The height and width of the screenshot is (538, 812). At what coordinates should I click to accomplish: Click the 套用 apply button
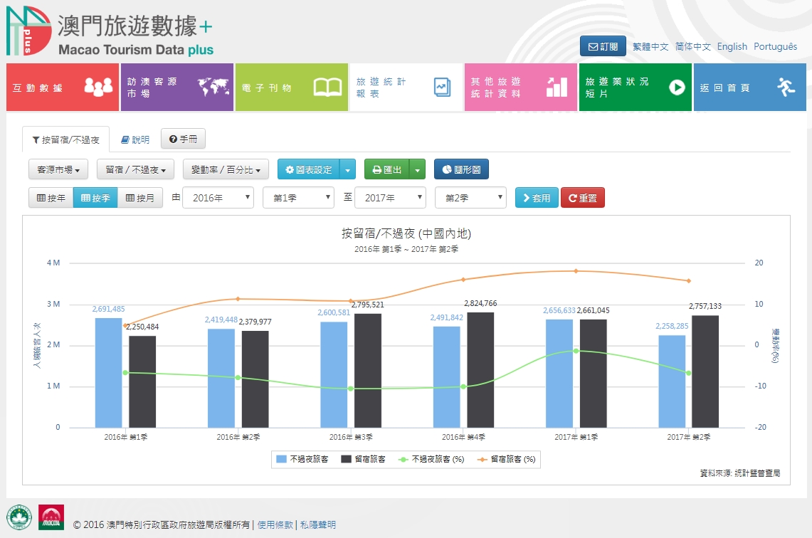[x=537, y=198]
